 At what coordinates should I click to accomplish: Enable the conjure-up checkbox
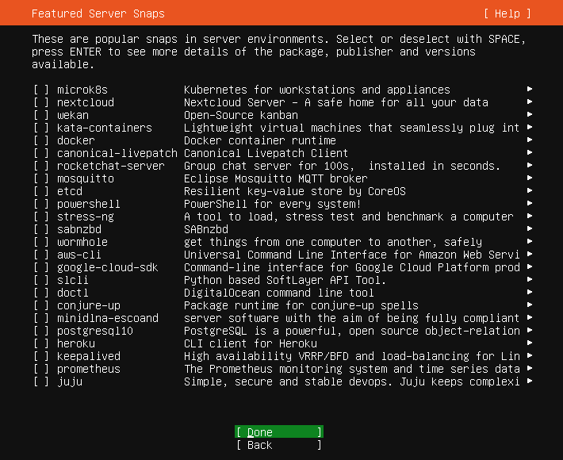(41, 305)
